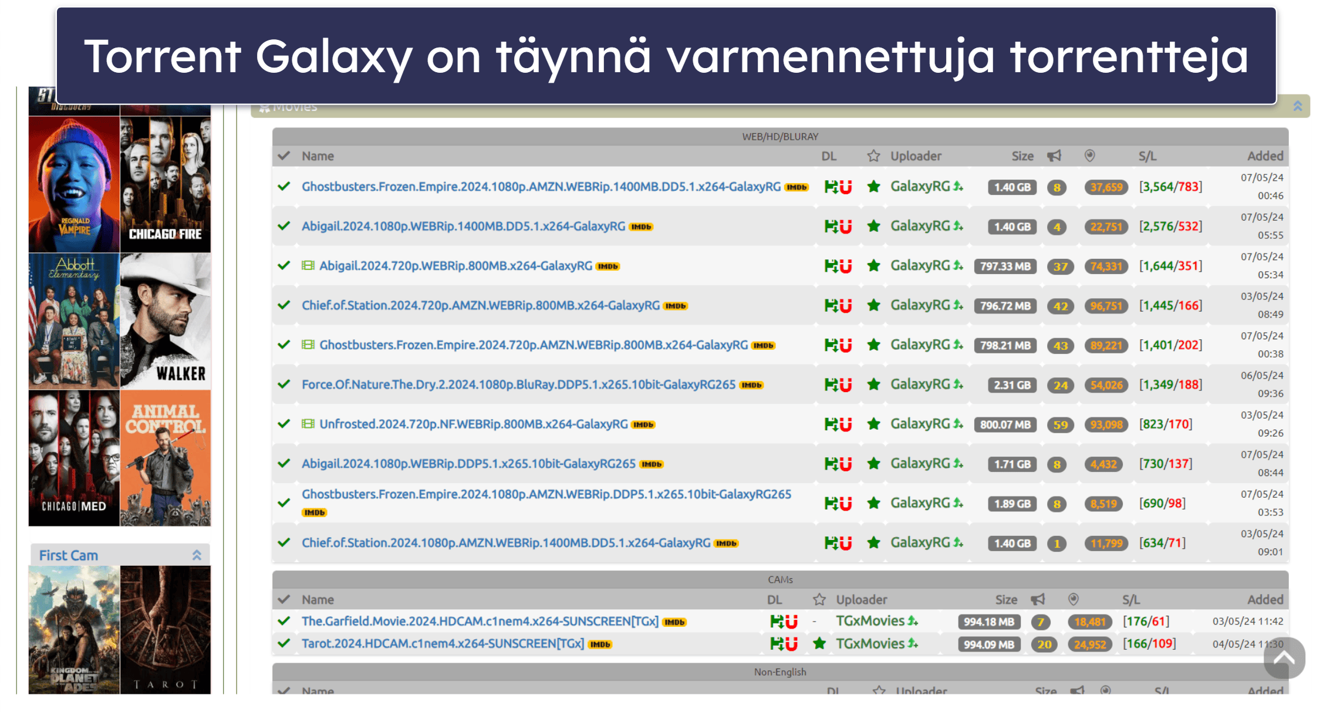Open Unfrosted.2024.720p.NF.WEBRip torrent link
The image size is (1330, 712).
coord(474,424)
